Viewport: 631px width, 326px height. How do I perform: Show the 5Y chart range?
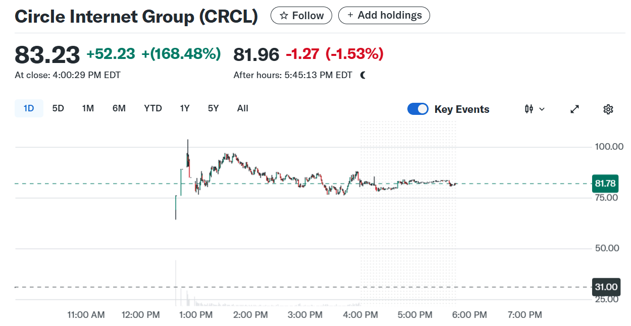point(213,108)
